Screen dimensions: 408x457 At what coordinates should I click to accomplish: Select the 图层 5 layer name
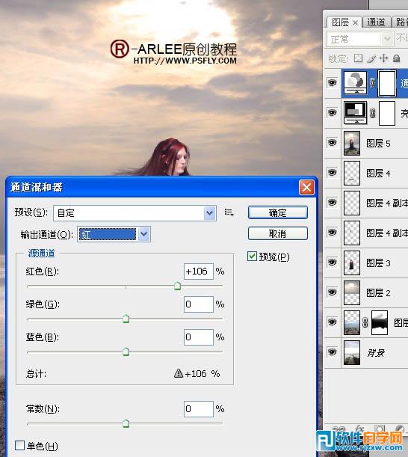click(378, 144)
